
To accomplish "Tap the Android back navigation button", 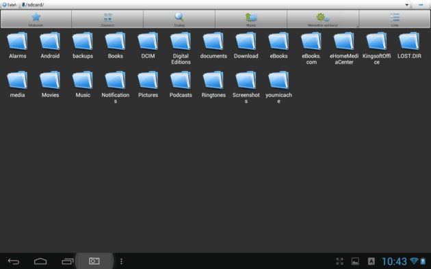I will coord(14,261).
